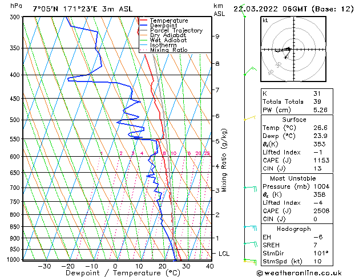Click the kt unit label in hodograph
Screen dimensions: 359x277
pos(265,21)
